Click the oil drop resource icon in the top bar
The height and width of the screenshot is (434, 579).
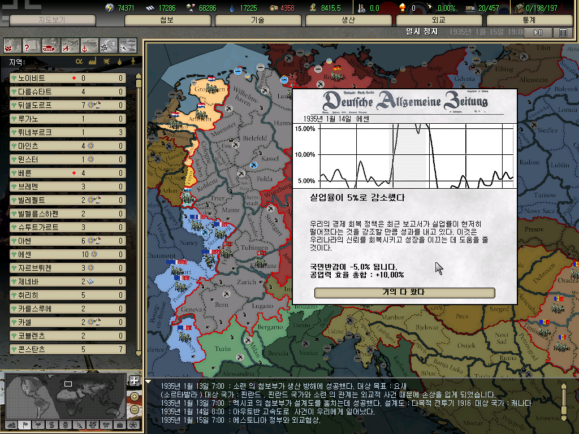(x=232, y=8)
